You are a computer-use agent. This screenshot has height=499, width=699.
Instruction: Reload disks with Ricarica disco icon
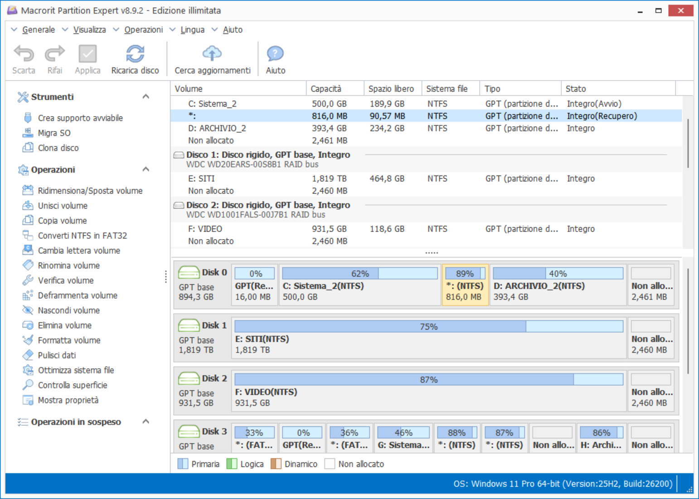pyautogui.click(x=135, y=54)
